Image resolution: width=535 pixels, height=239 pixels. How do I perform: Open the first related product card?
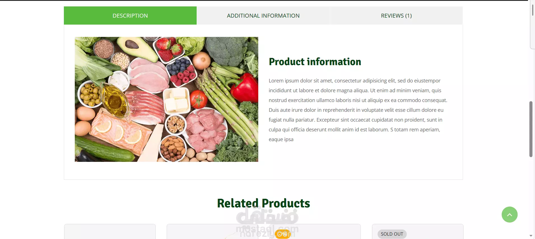click(x=110, y=231)
